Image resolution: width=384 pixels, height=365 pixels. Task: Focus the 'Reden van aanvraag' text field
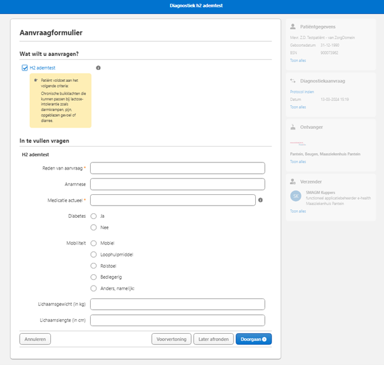(x=178, y=168)
